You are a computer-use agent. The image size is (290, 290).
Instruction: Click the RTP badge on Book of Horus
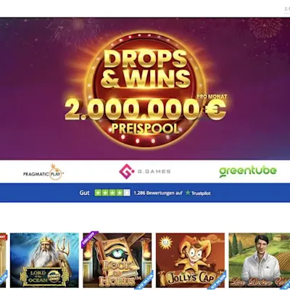point(145,280)
